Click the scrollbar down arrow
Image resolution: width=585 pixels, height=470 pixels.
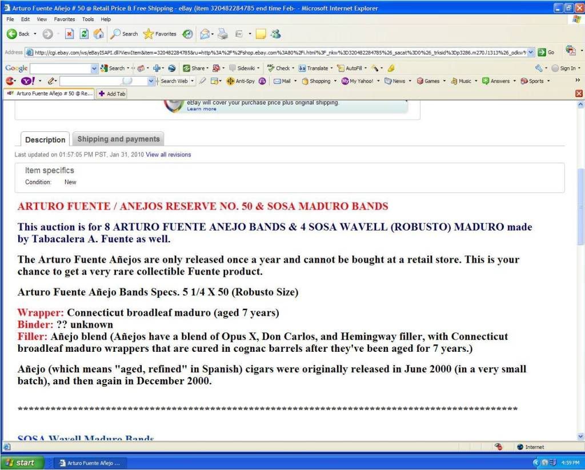tap(580, 436)
